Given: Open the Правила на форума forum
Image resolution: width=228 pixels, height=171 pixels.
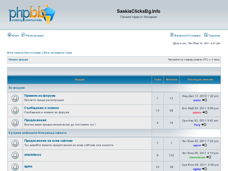Looking at the screenshot, I should click(x=40, y=96).
